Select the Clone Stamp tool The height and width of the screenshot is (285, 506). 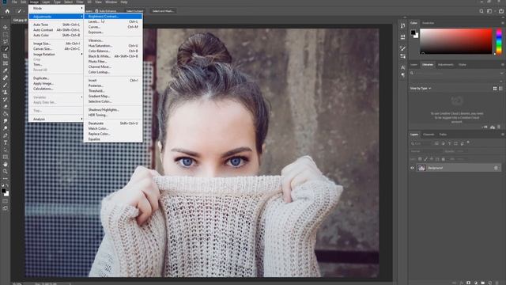click(x=6, y=92)
